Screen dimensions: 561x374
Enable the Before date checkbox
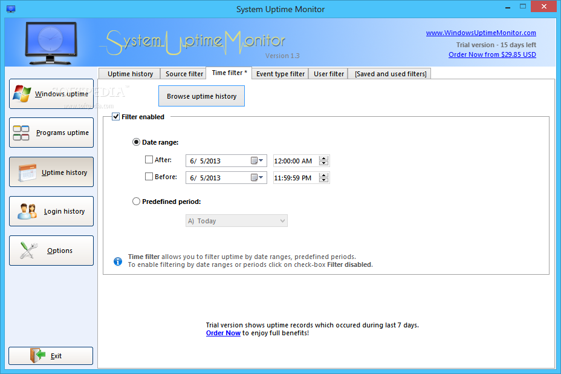coord(149,176)
